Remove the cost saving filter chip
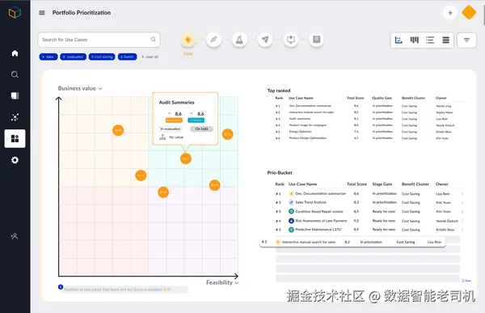 pyautogui.click(x=102, y=57)
